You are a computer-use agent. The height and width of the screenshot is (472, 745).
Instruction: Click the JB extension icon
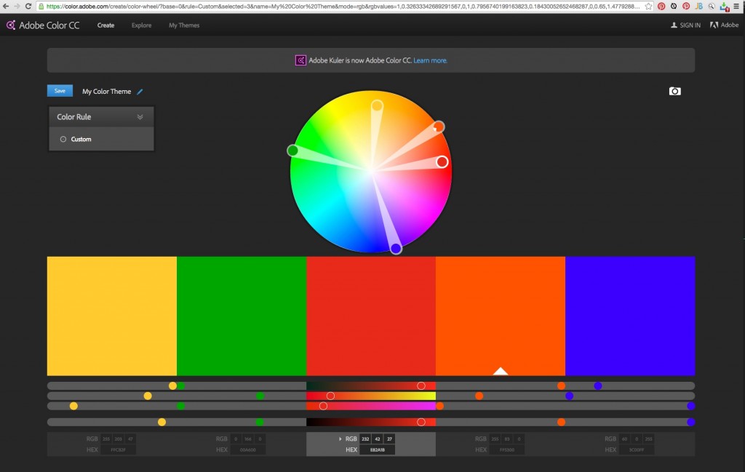click(698, 6)
